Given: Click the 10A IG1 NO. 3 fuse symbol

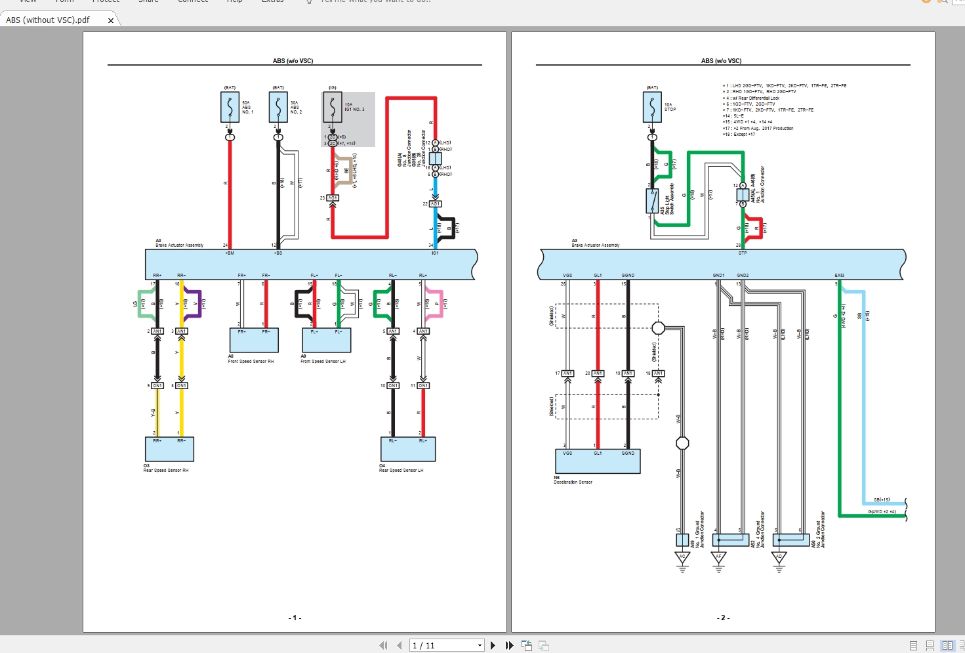Looking at the screenshot, I should coord(333,107).
